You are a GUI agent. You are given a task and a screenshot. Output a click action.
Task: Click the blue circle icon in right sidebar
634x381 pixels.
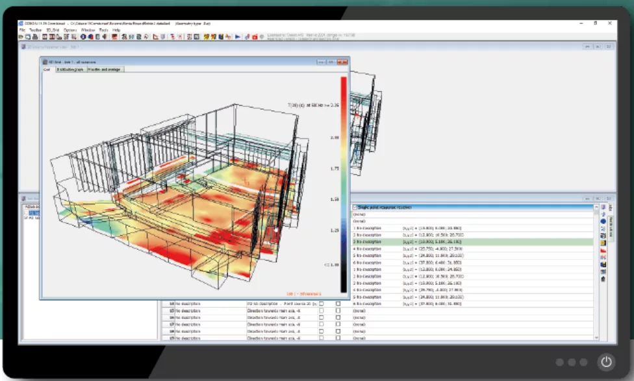pyautogui.click(x=603, y=221)
